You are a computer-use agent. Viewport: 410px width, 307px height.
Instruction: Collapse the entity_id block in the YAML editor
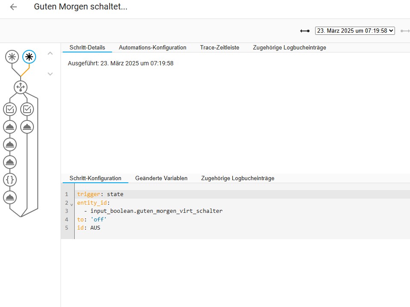[71, 204]
